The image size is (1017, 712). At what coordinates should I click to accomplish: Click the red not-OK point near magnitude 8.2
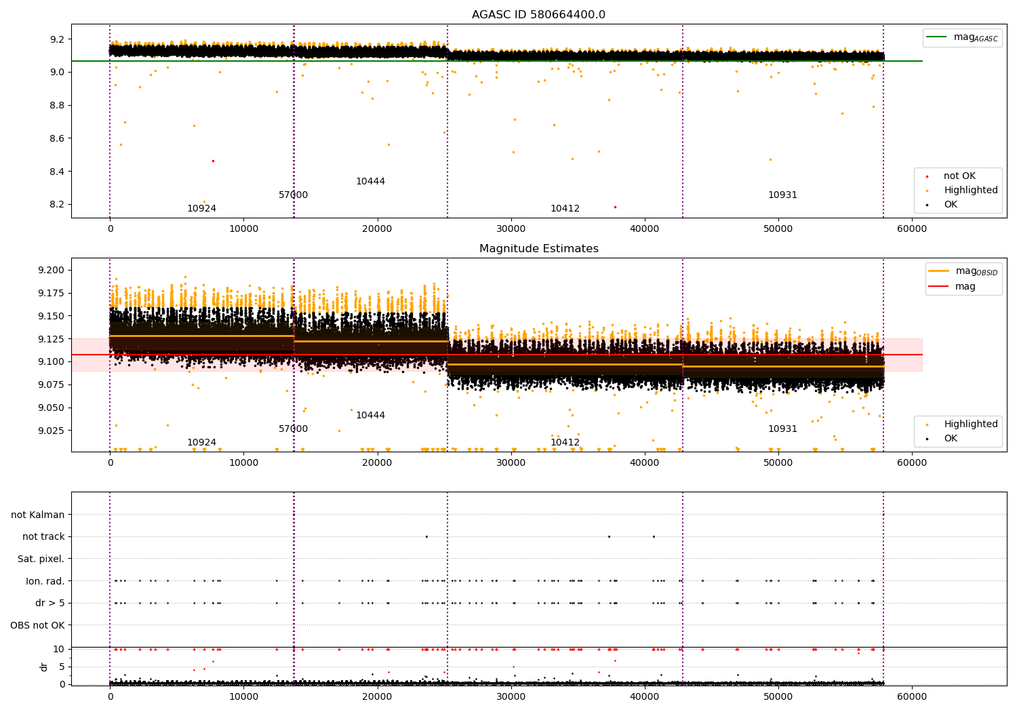615,207
